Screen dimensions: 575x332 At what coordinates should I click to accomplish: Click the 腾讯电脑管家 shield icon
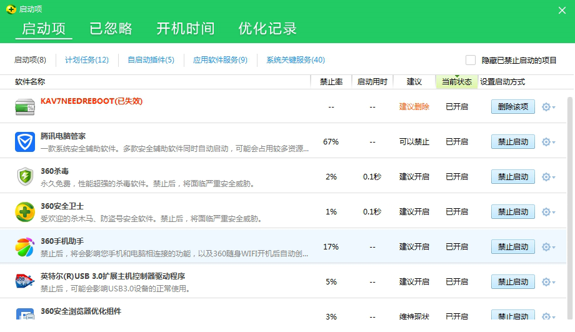(25, 142)
